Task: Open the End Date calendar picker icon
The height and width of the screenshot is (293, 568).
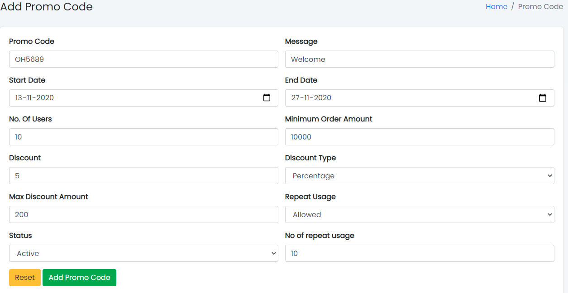Action: (x=543, y=98)
